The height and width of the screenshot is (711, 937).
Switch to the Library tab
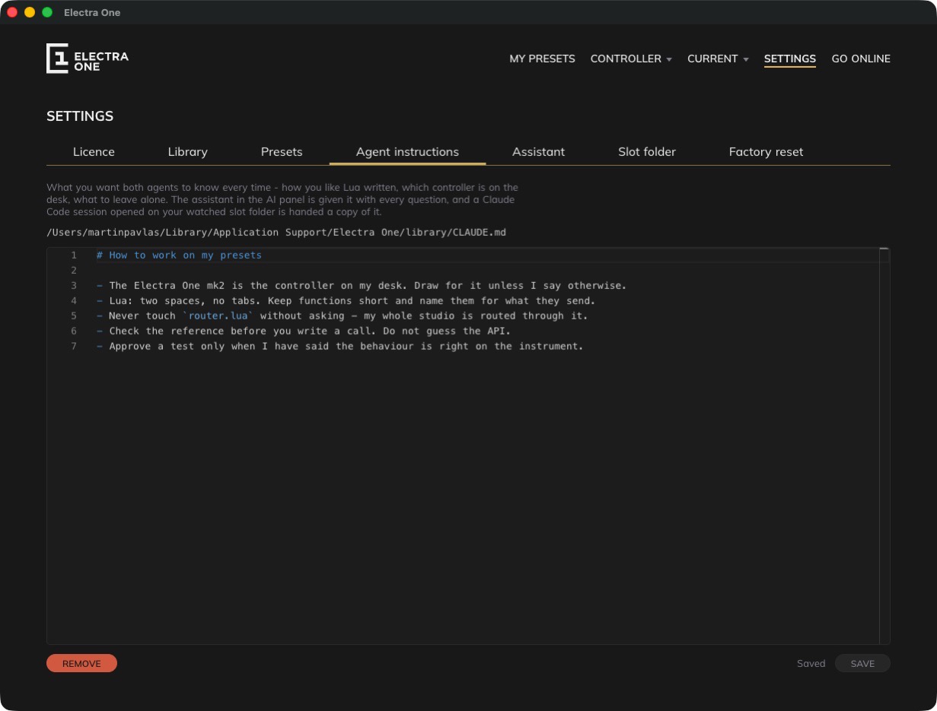[x=187, y=151]
